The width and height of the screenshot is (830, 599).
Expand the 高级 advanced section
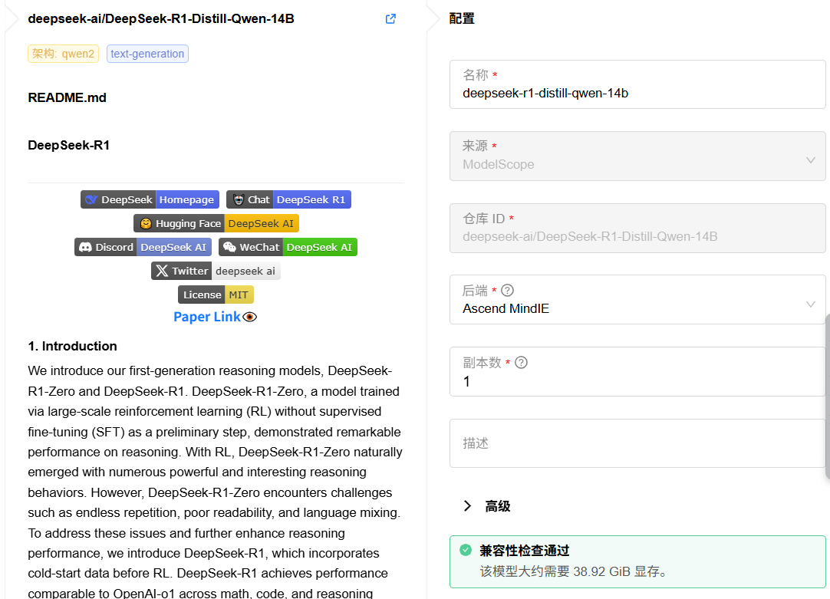(x=487, y=506)
